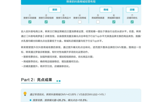Click the 搜索引流直播 label
Image resolution: width=162 pixels, height=102 pixels.
30,18
